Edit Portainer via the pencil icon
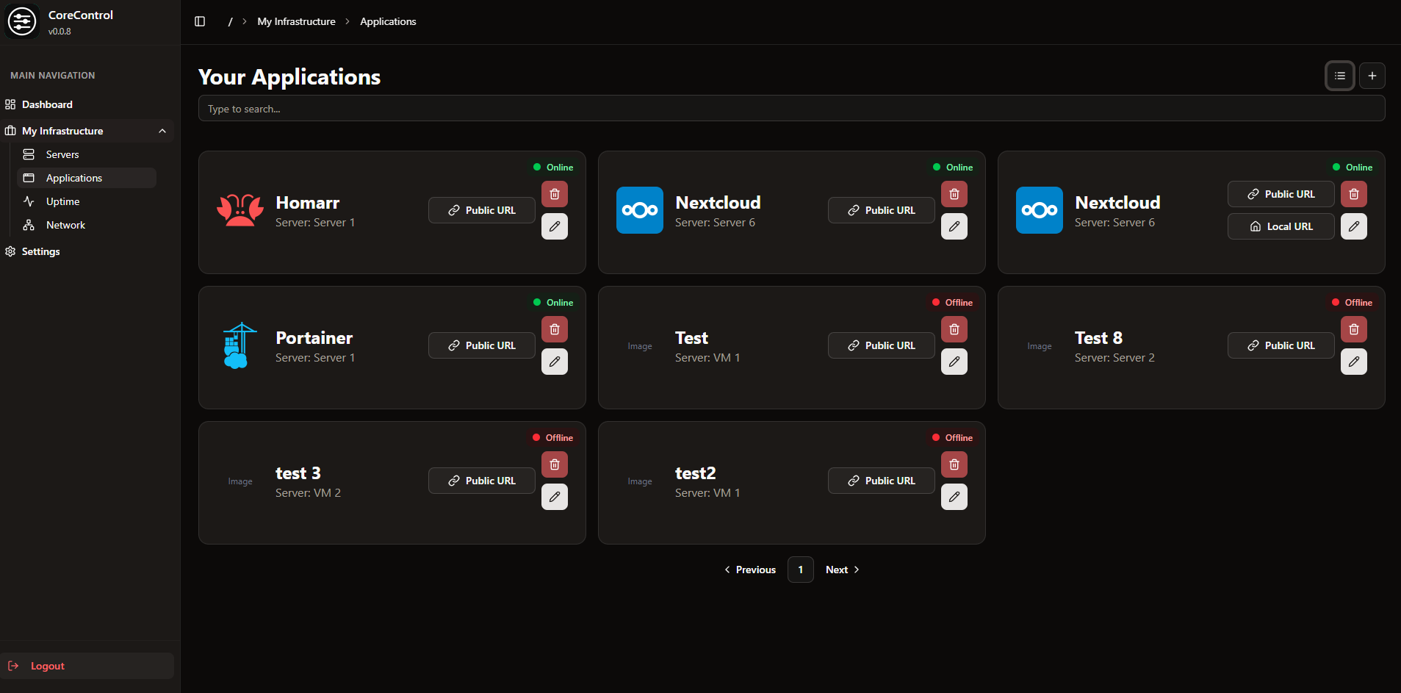 point(555,362)
